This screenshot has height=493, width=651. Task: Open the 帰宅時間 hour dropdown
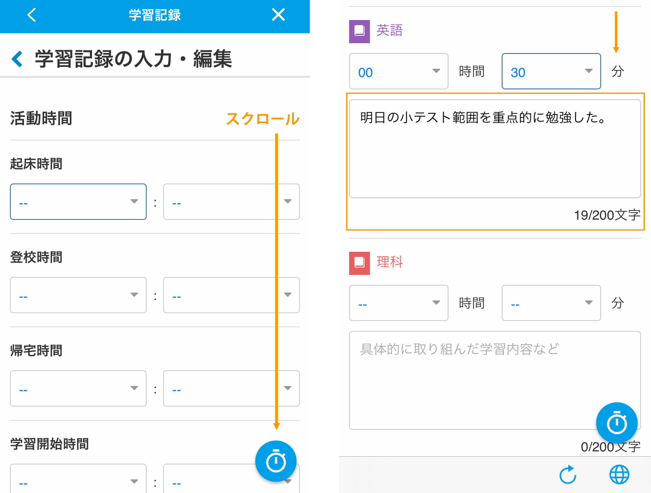point(78,388)
